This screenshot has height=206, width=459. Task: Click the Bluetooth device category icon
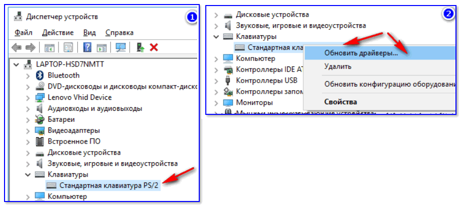(40, 75)
